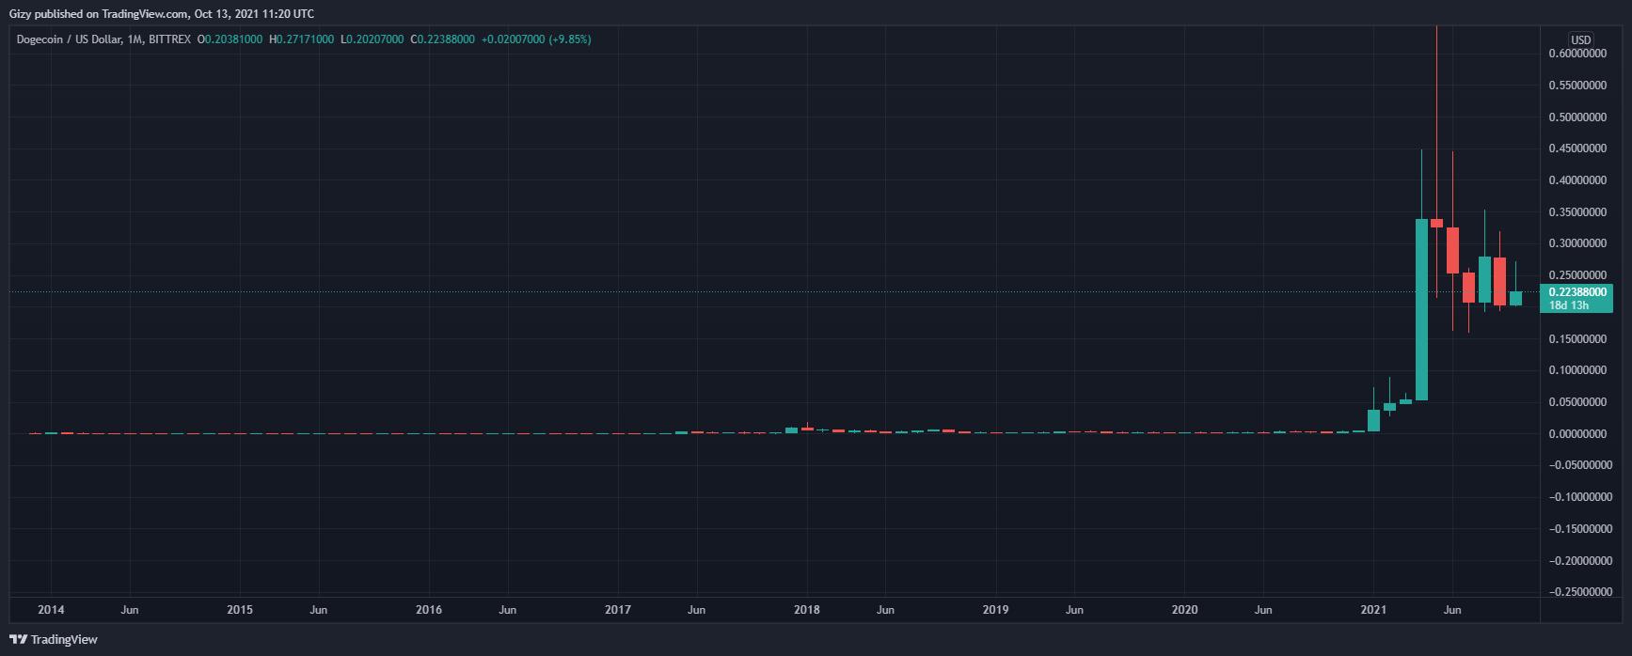
Task: Click the 2020 label on time axis
Action: pyautogui.click(x=1185, y=610)
